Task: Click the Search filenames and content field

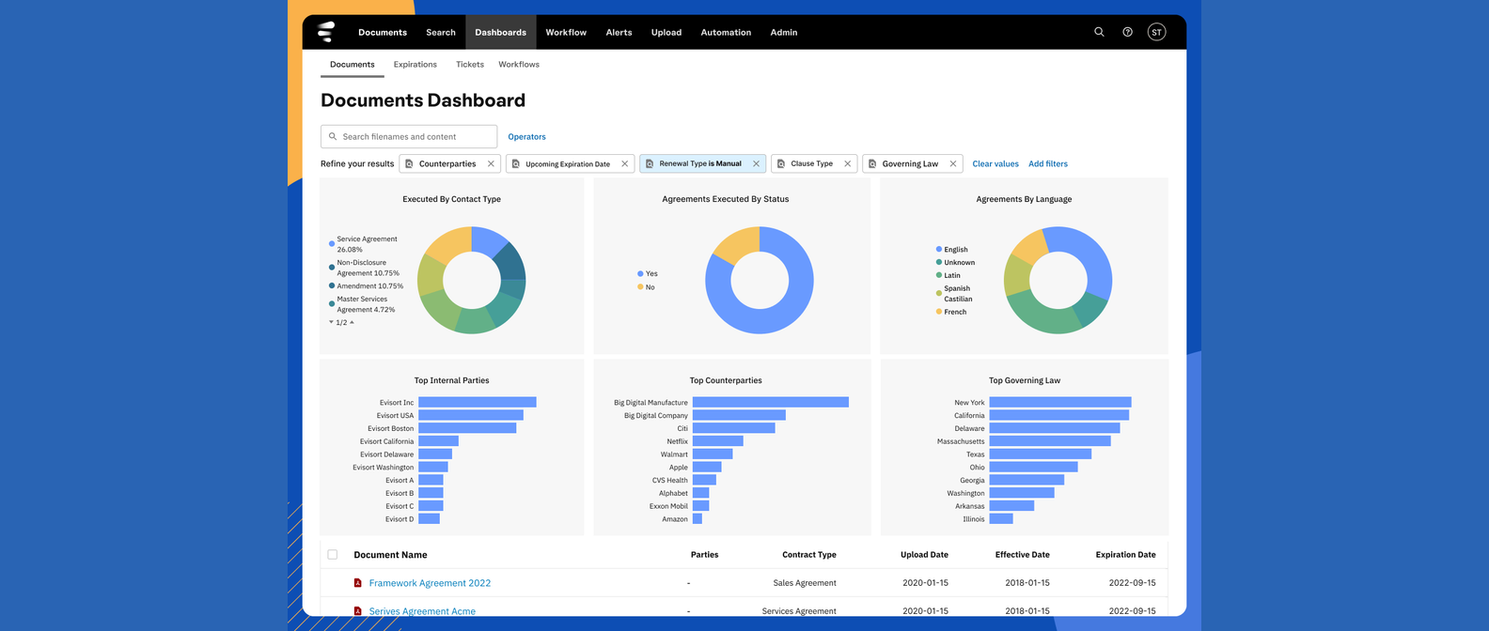Action: tap(409, 136)
